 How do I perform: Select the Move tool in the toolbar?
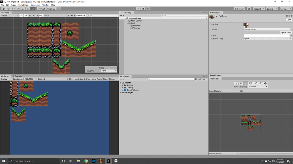tap(9, 9)
